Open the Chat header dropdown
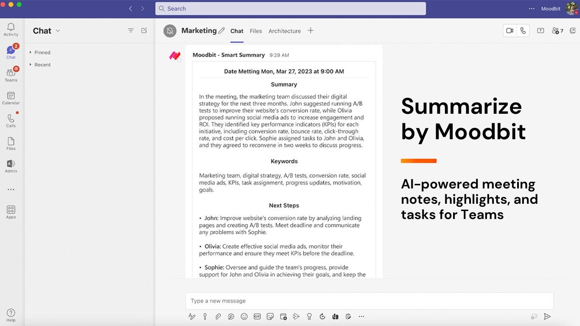This screenshot has width=580, height=326. (58, 31)
